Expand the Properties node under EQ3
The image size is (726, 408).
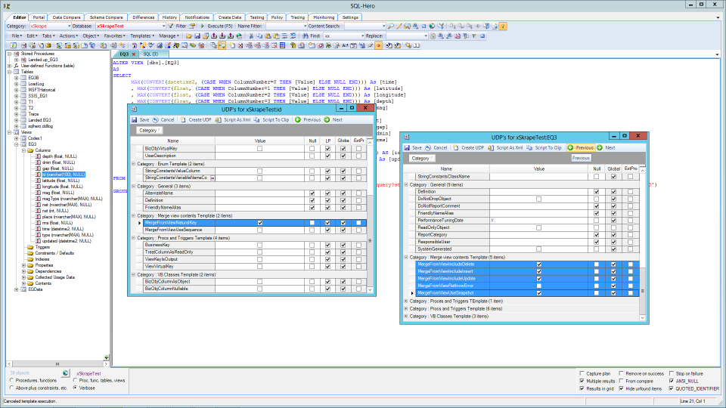pos(23,265)
